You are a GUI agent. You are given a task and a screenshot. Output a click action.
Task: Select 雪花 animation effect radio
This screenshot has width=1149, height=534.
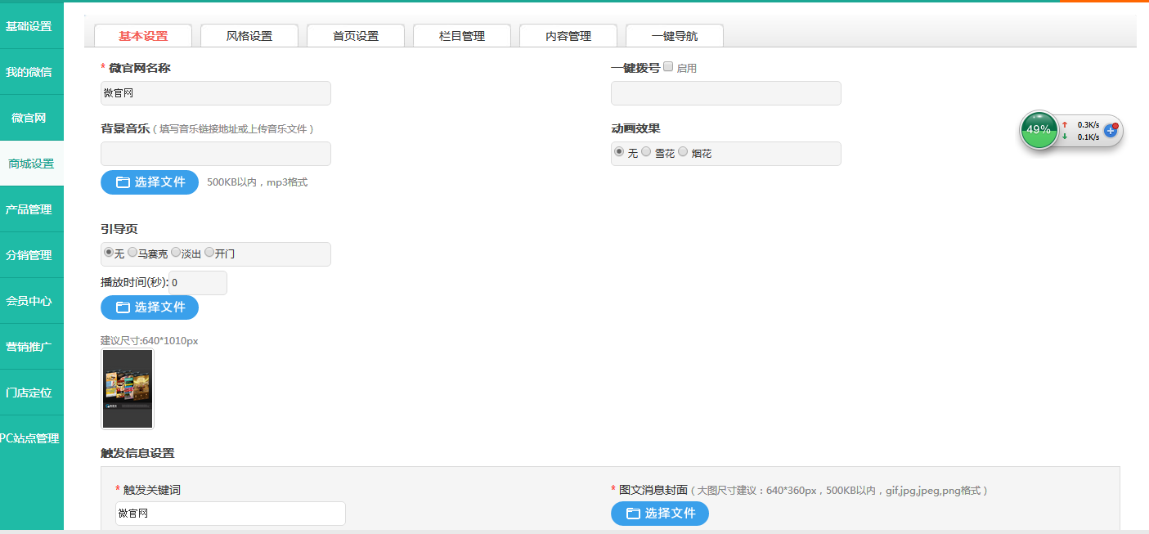coord(646,152)
